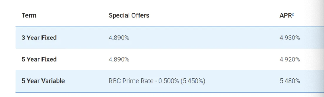Select the 5 Year Fixed row label

(x=39, y=59)
